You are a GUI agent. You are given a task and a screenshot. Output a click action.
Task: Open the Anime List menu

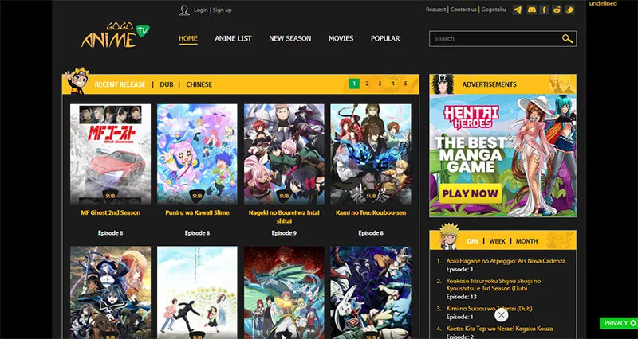[x=233, y=38]
